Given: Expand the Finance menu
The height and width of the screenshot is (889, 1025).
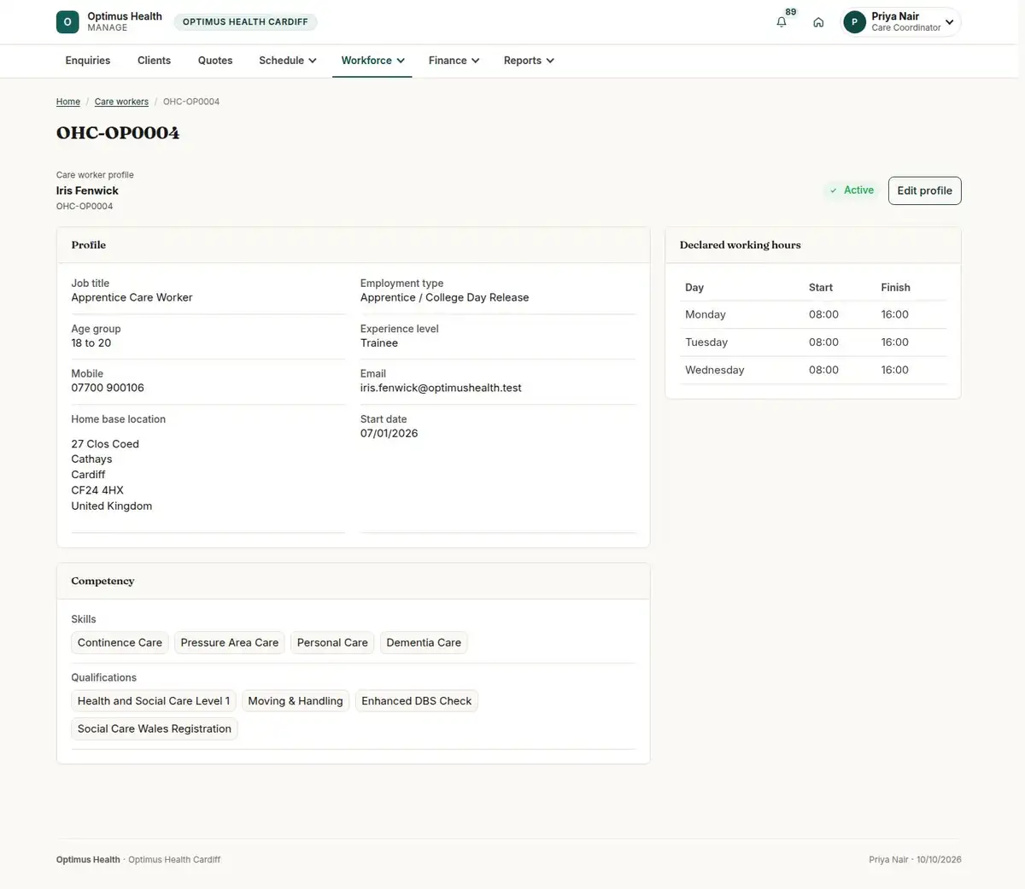Looking at the screenshot, I should click(x=454, y=61).
